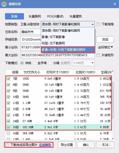Click the 5.8x2.9米 print size cell

(x=51, y=133)
